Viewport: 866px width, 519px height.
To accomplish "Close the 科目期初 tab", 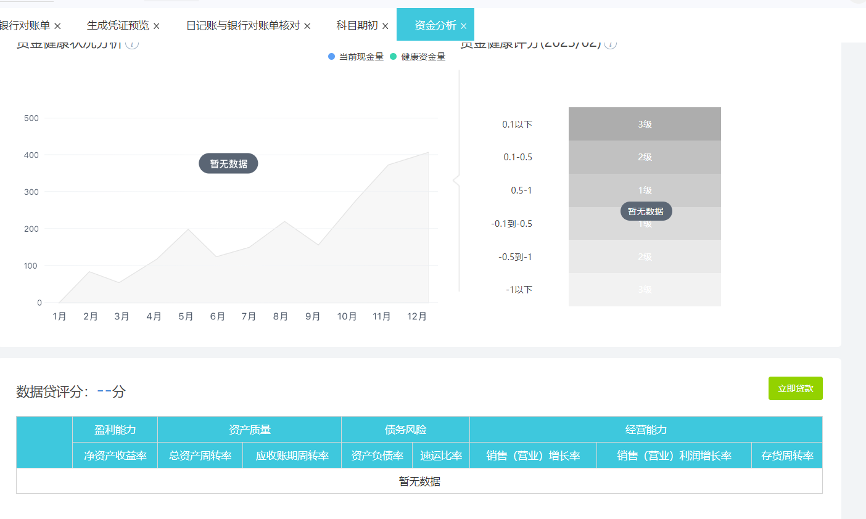I will (x=386, y=25).
